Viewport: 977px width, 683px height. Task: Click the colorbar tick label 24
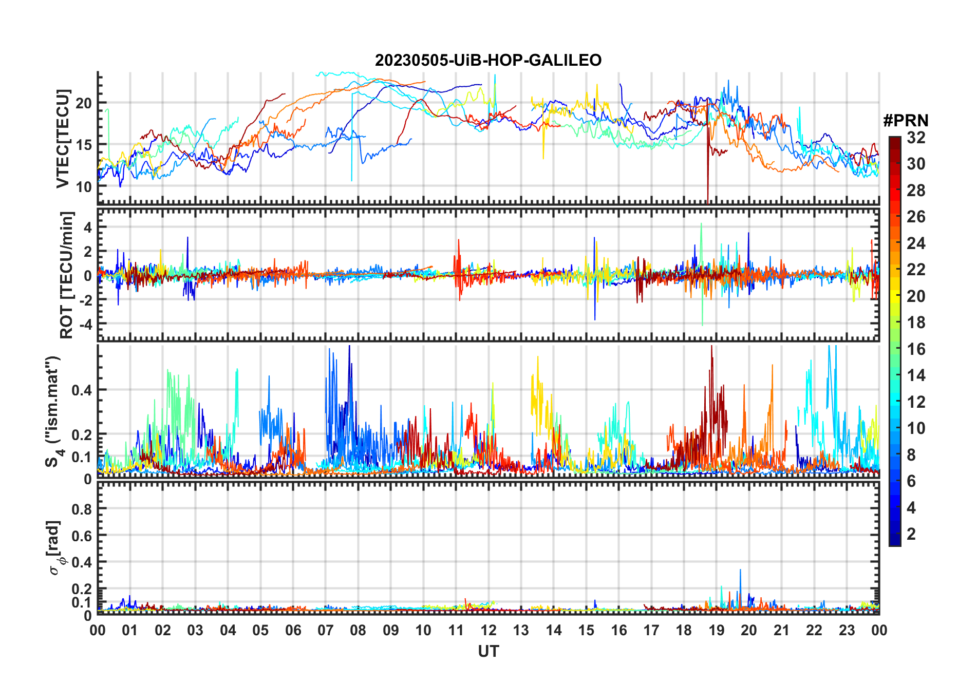[x=916, y=243]
